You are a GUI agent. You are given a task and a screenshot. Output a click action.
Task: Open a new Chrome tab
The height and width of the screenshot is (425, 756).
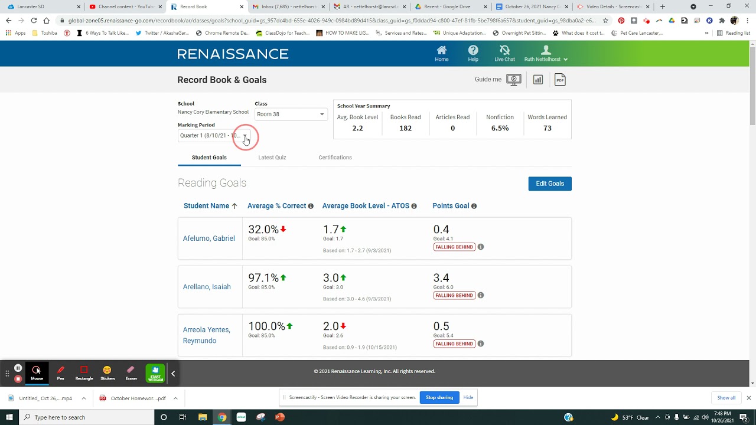[x=662, y=6]
